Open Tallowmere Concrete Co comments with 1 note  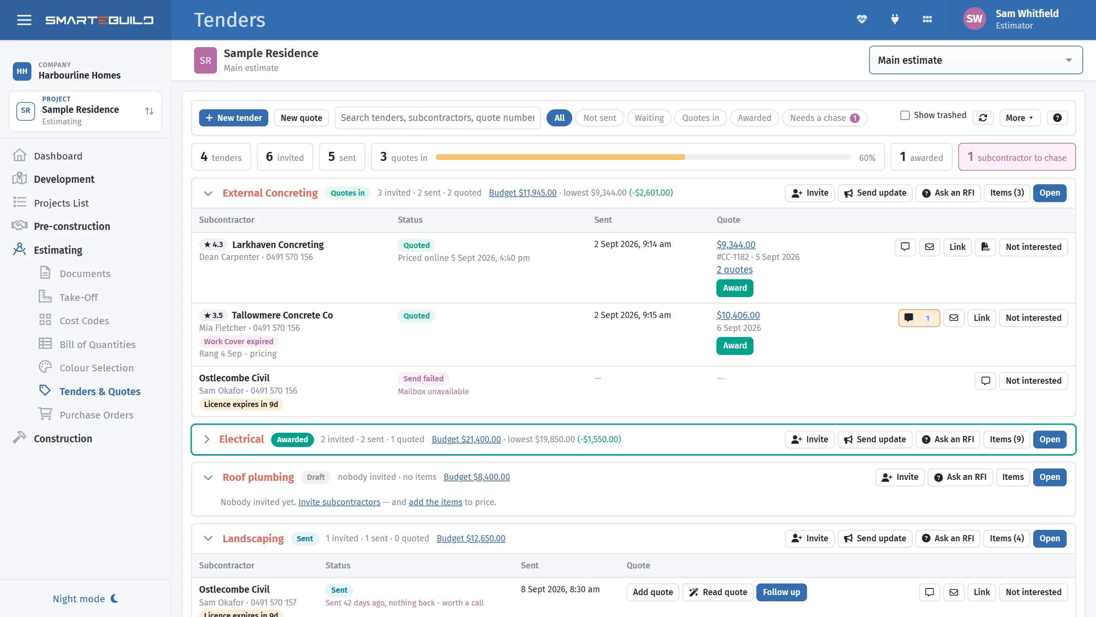pyautogui.click(x=919, y=318)
